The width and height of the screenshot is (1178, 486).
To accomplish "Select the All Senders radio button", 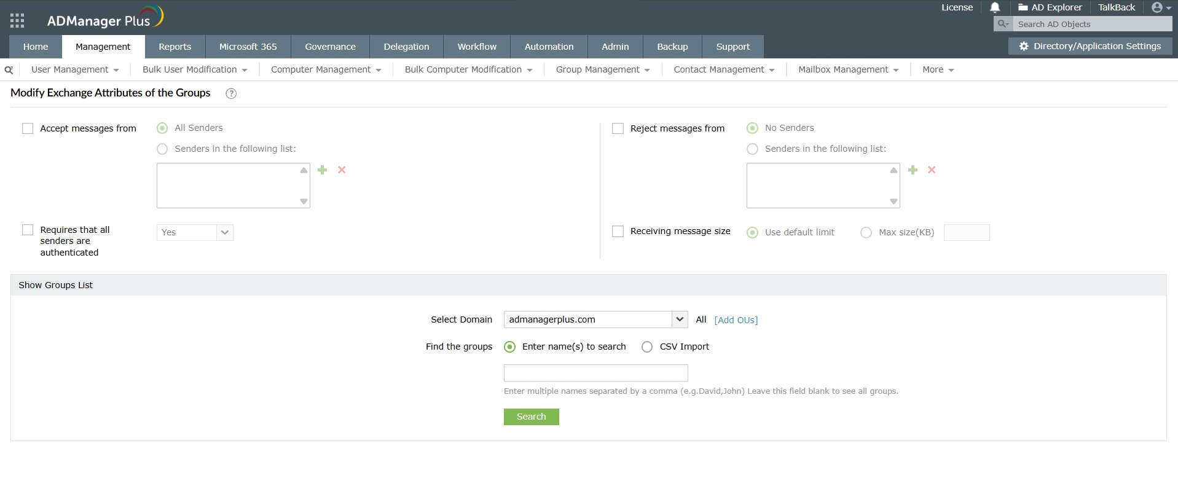I will pyautogui.click(x=162, y=128).
